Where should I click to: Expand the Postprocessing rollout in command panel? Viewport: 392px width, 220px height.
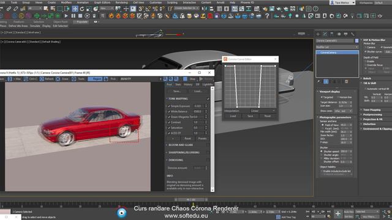[372, 114]
